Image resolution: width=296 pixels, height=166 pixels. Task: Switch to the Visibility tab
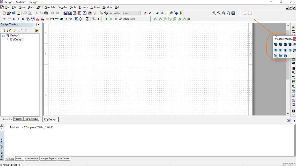(18, 119)
